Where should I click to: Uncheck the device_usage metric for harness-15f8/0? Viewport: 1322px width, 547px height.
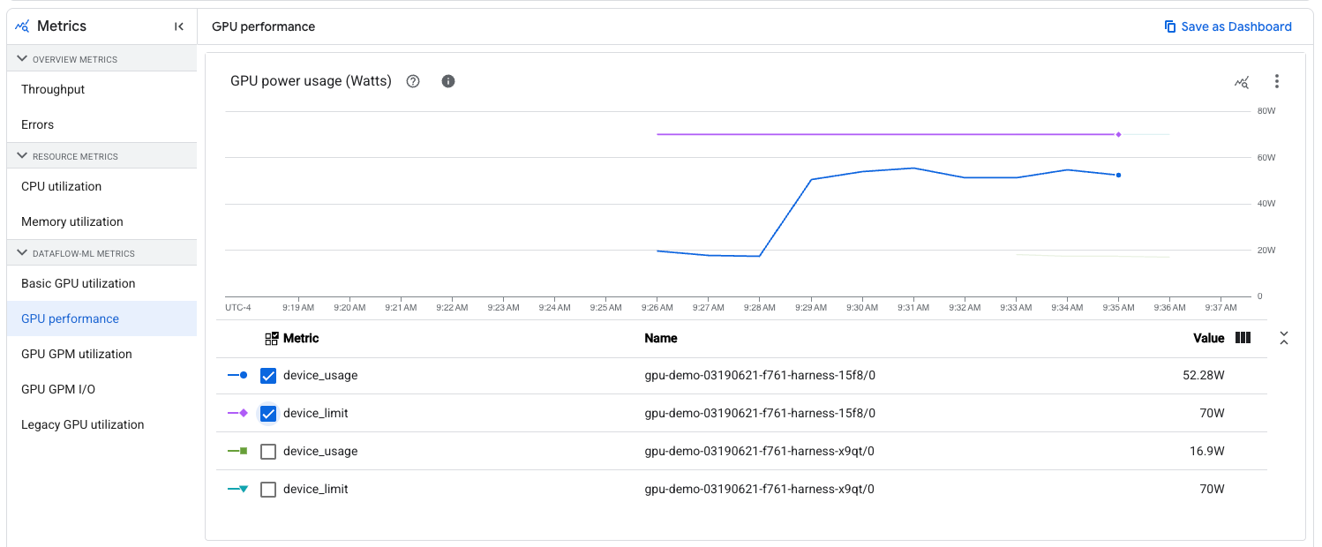pyautogui.click(x=267, y=375)
